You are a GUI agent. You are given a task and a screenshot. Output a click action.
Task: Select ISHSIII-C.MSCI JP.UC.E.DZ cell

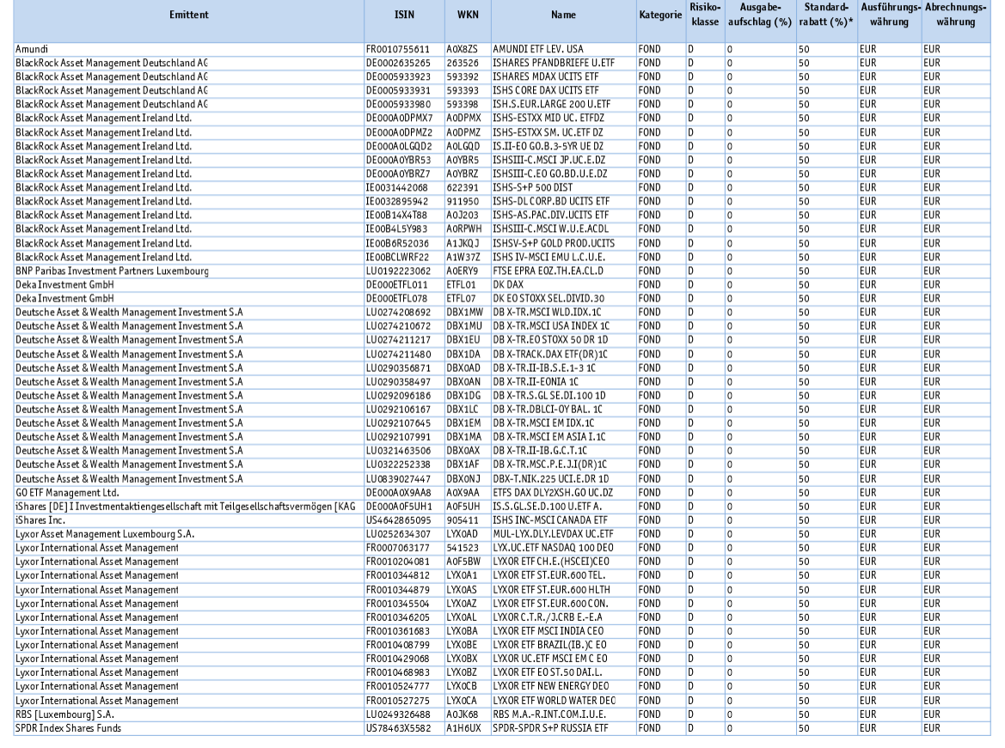(563, 160)
